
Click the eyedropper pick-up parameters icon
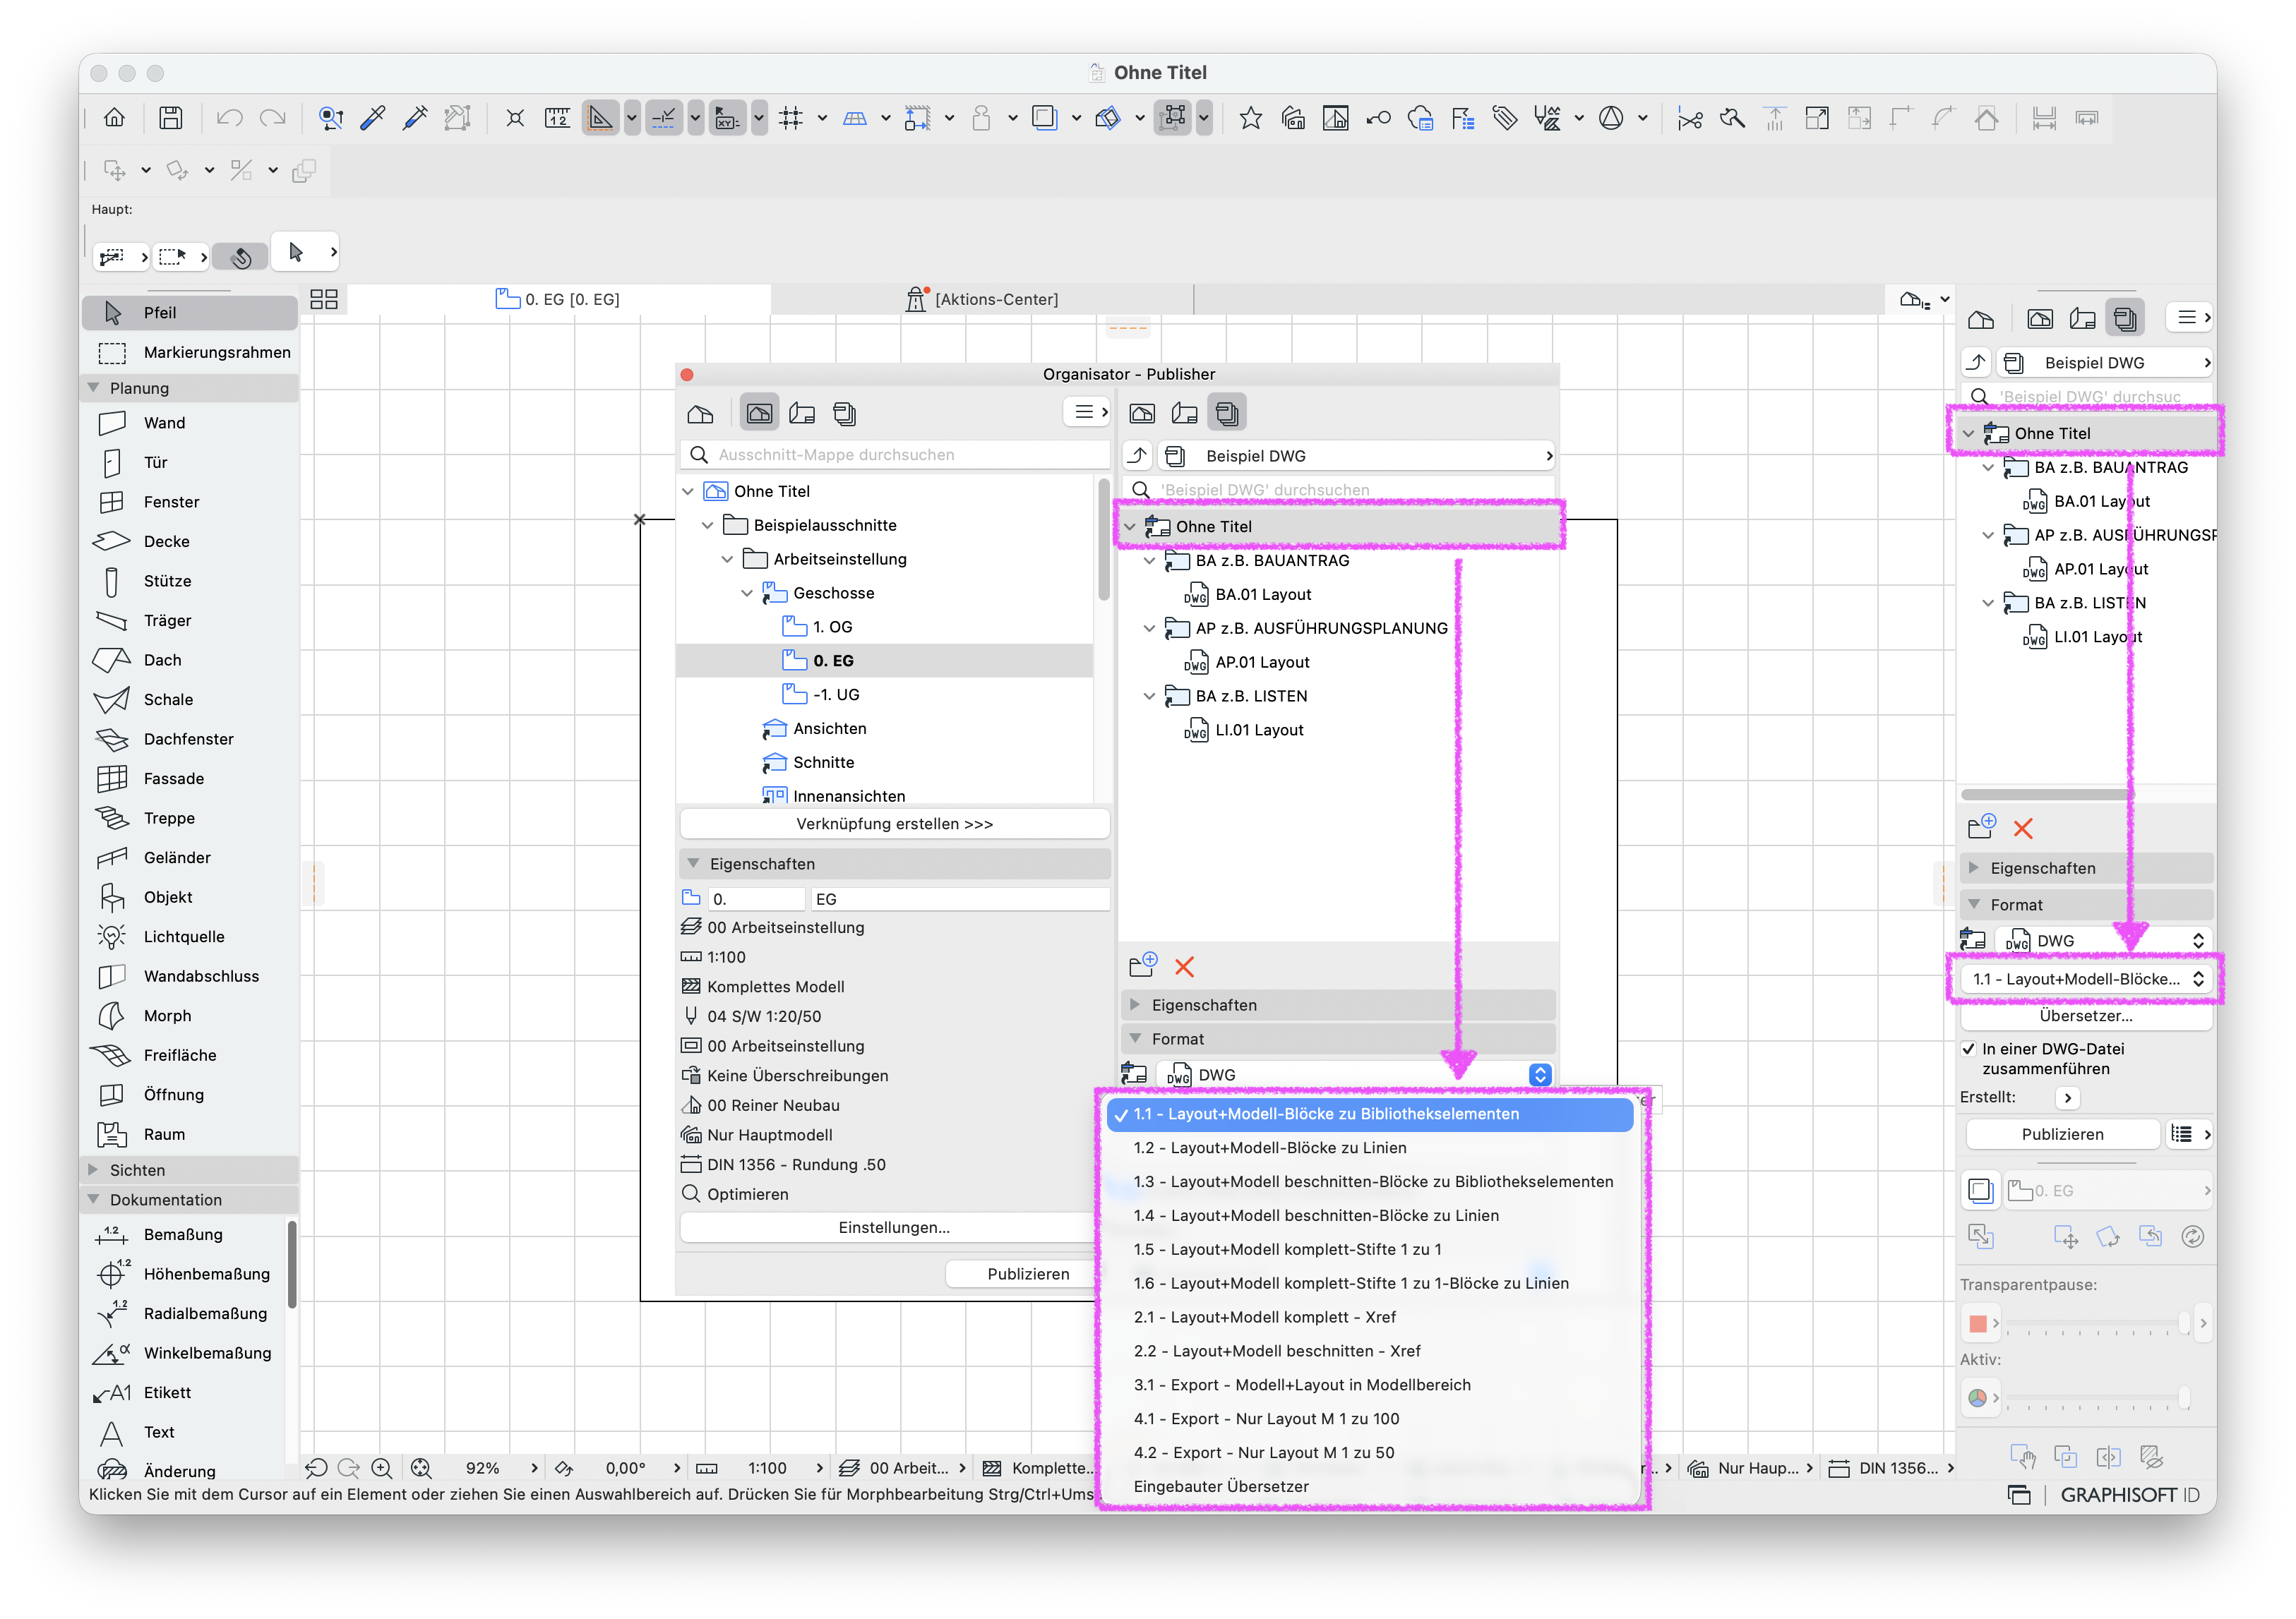pyautogui.click(x=372, y=118)
